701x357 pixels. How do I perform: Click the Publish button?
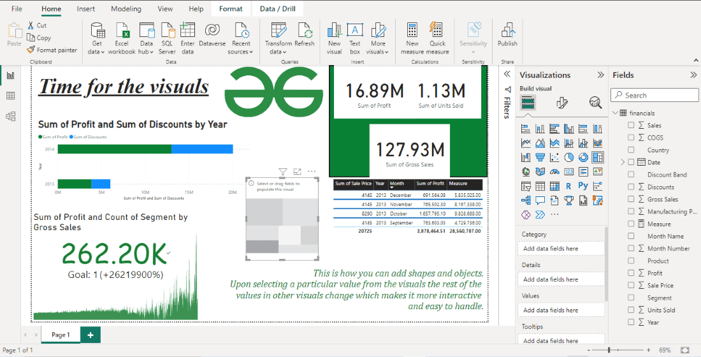click(507, 35)
